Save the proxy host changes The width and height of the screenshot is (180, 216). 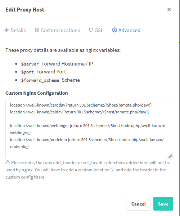pos(163,204)
